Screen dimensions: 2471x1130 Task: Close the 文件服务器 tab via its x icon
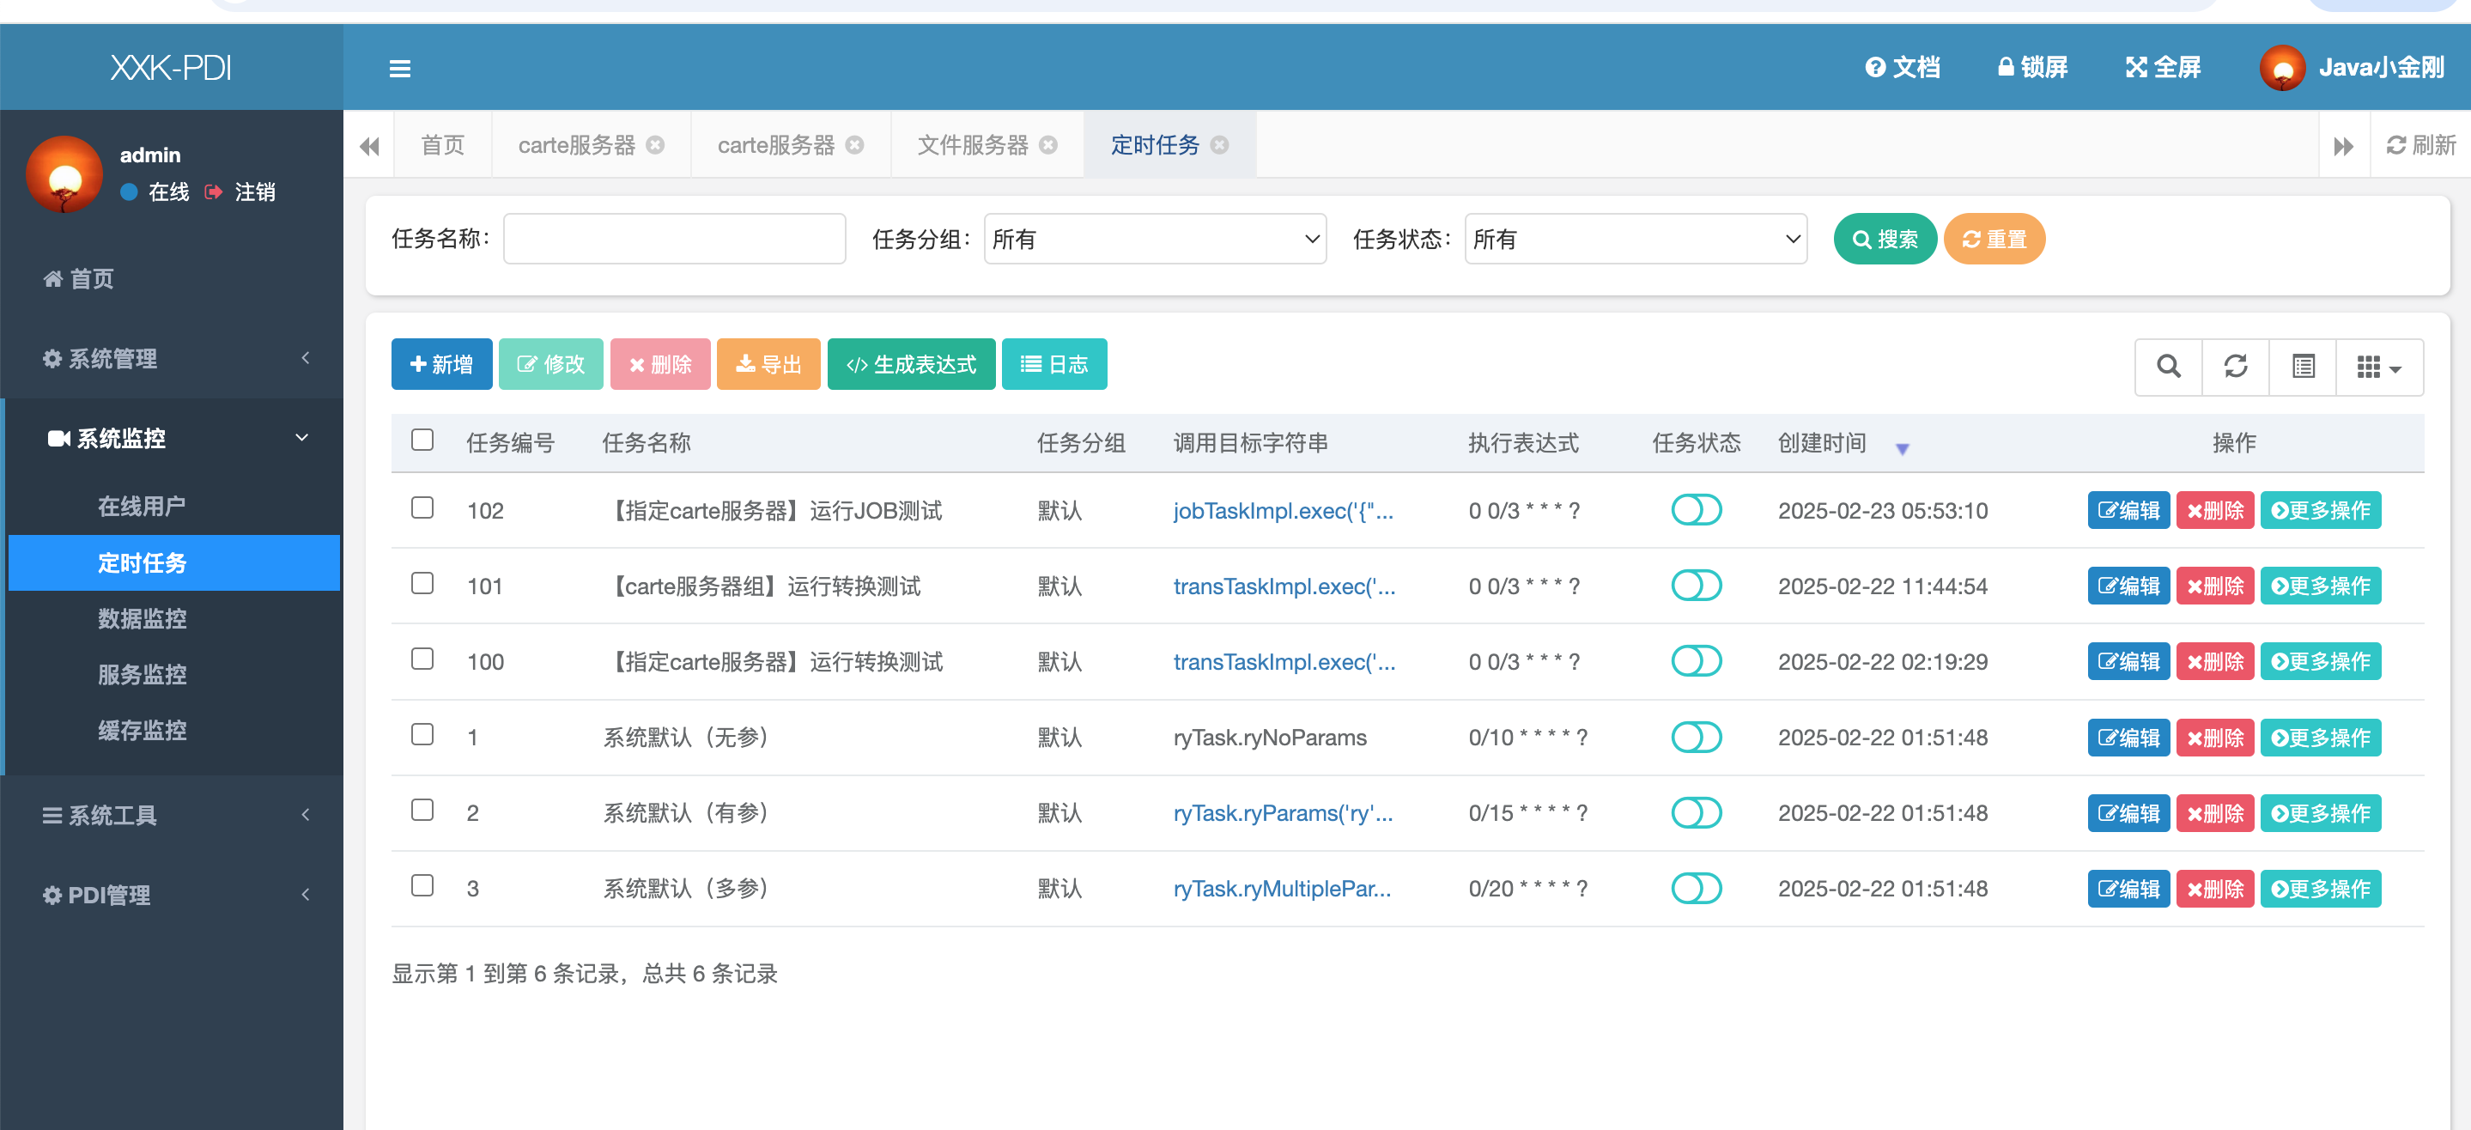(1048, 145)
